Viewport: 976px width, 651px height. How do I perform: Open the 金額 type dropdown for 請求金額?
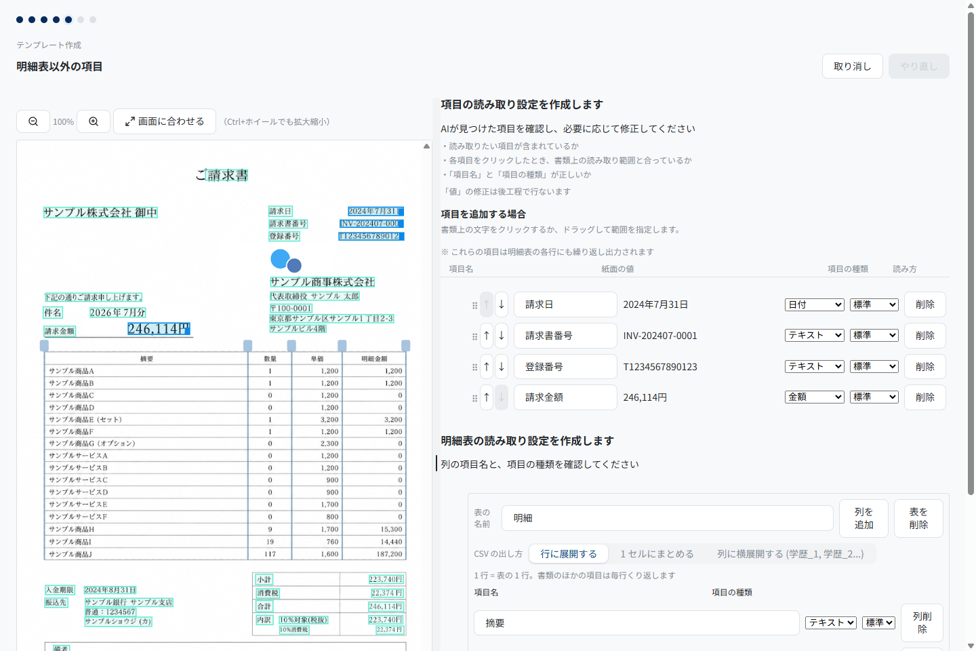815,397
